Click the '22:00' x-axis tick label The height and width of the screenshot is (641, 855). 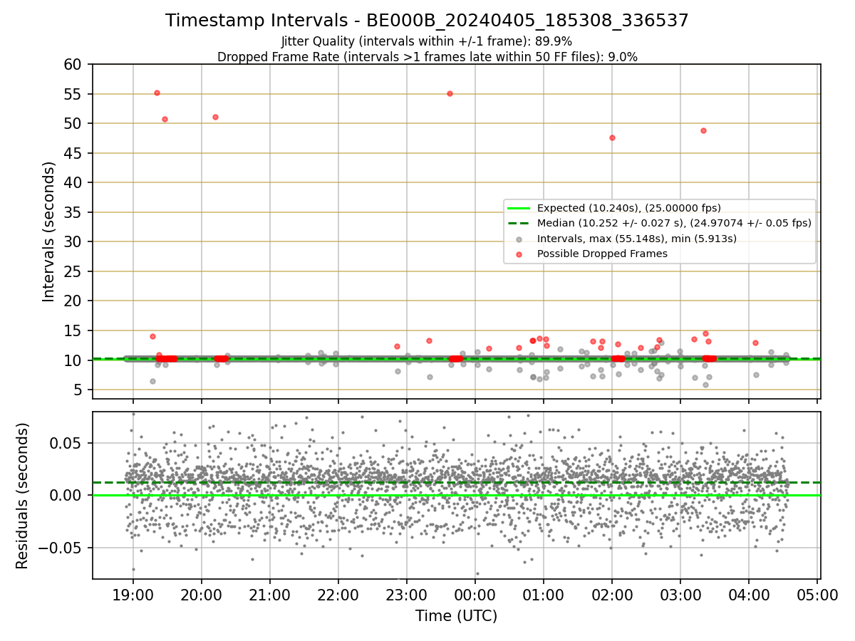338,594
